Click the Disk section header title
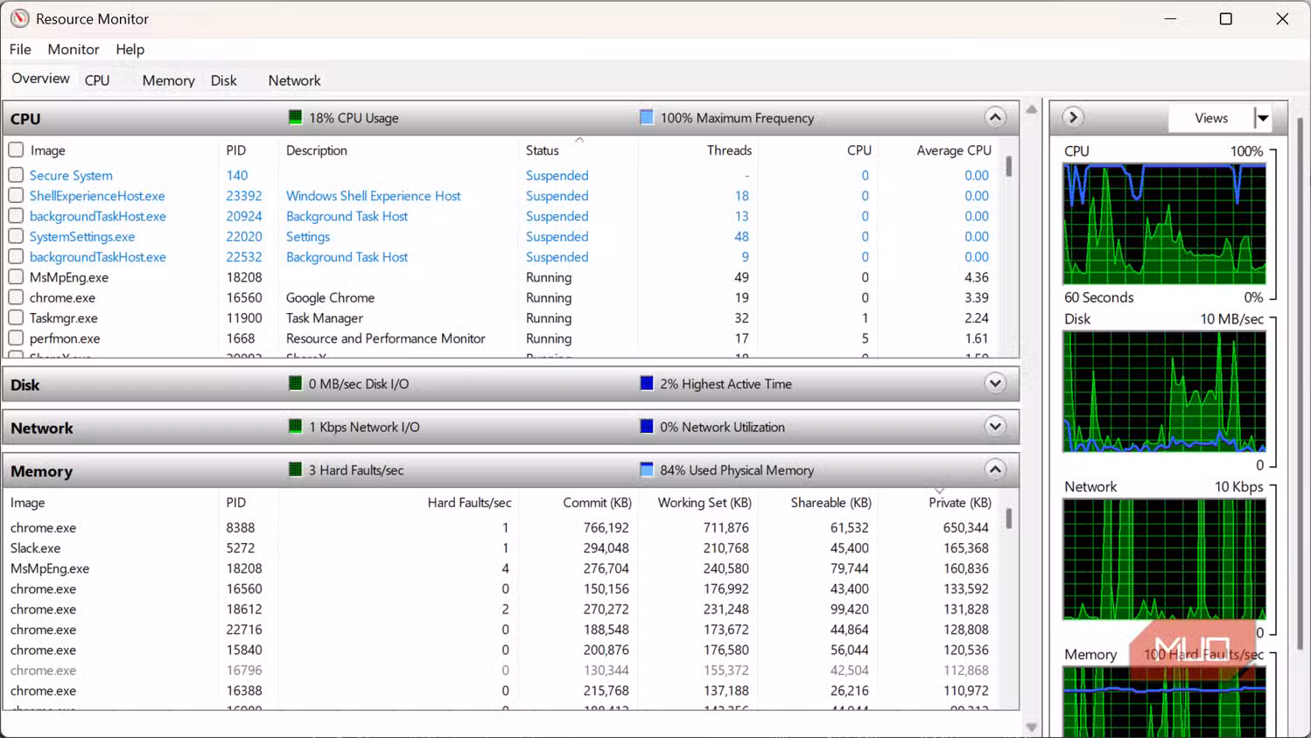Image resolution: width=1311 pixels, height=738 pixels. click(x=25, y=385)
